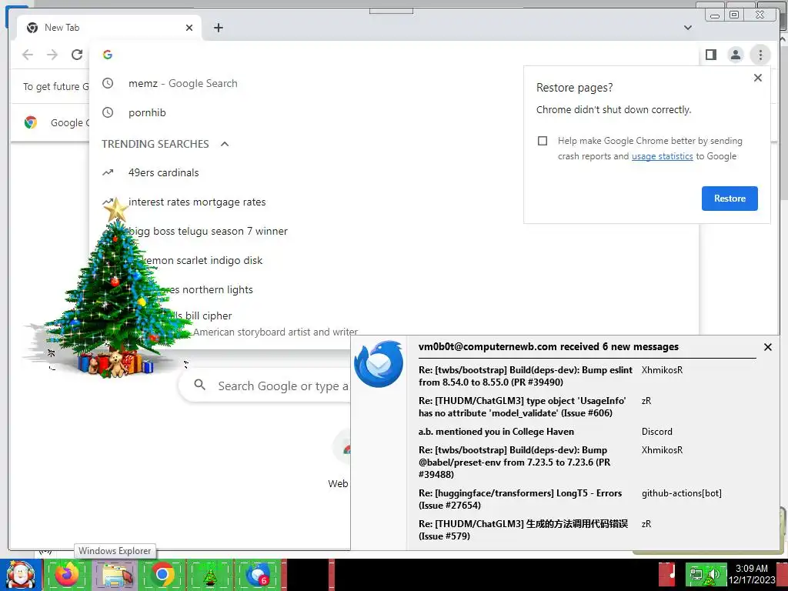The width and height of the screenshot is (788, 591).
Task: Open the ChatGLM3 Issue #579 message
Action: pos(523,529)
